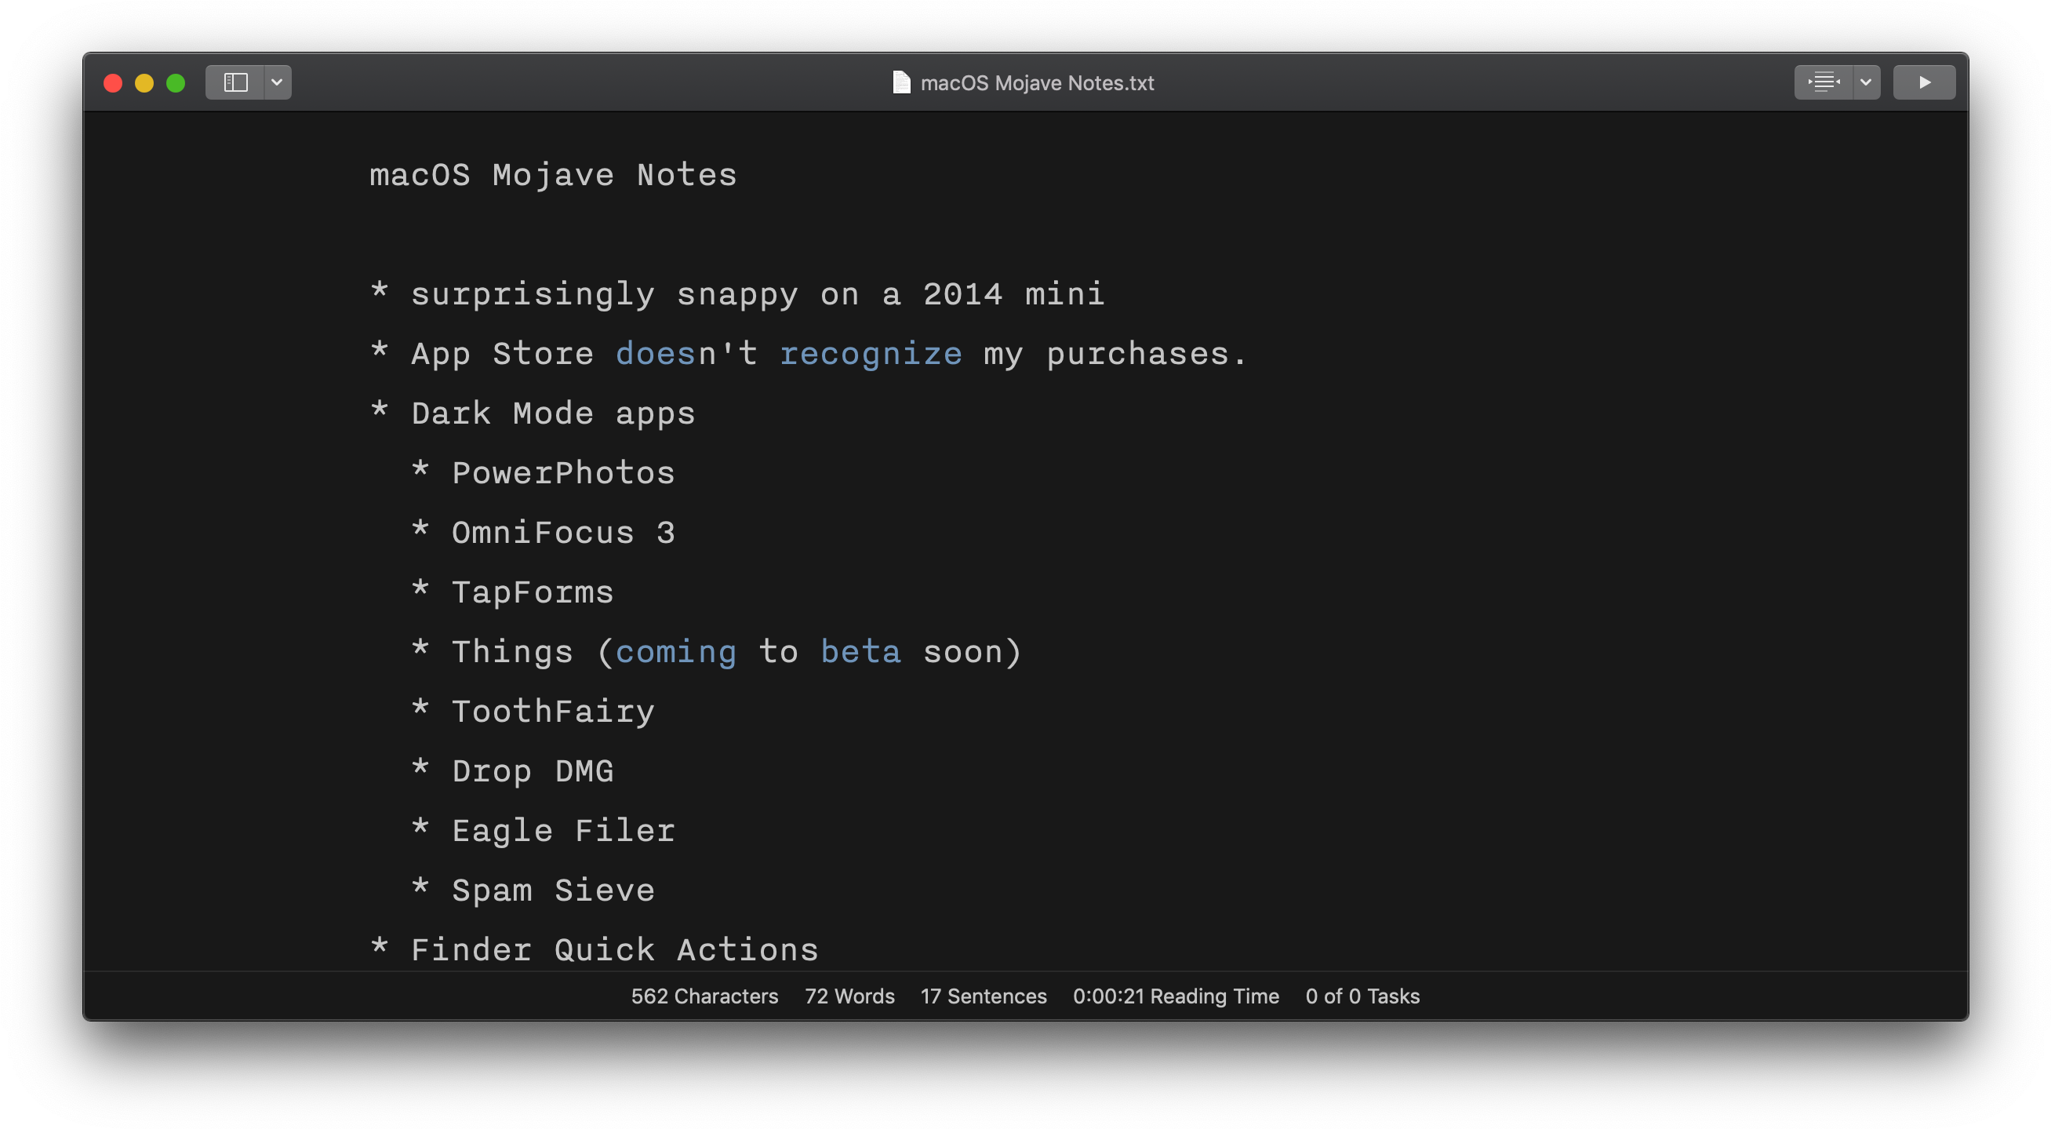Click the red close window button
2051x1129 pixels.
tap(113, 83)
